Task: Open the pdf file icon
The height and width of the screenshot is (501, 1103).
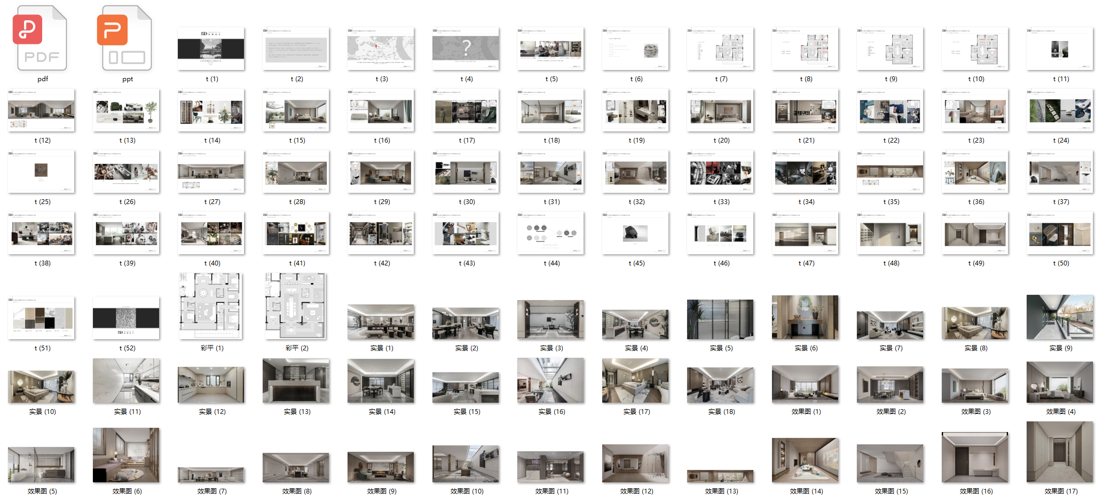Action: click(x=42, y=38)
